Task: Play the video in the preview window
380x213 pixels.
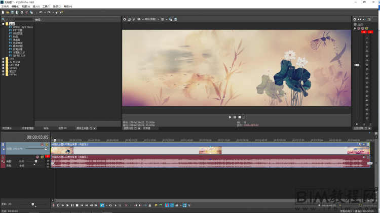Action: click(x=230, y=117)
